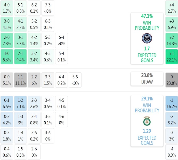This screenshot has width=178, height=160.
Task: Choose the 0-4 scoreline cell
Action: [7, 152]
